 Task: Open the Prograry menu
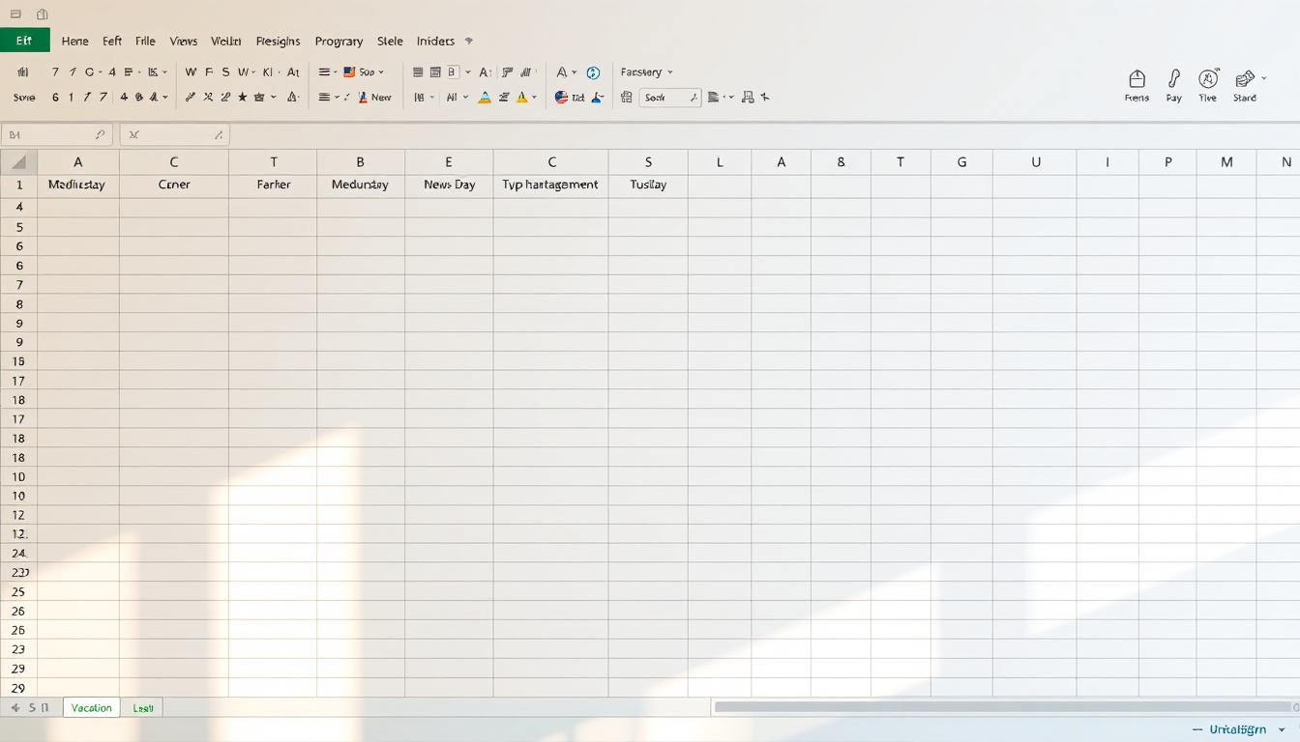pos(339,42)
